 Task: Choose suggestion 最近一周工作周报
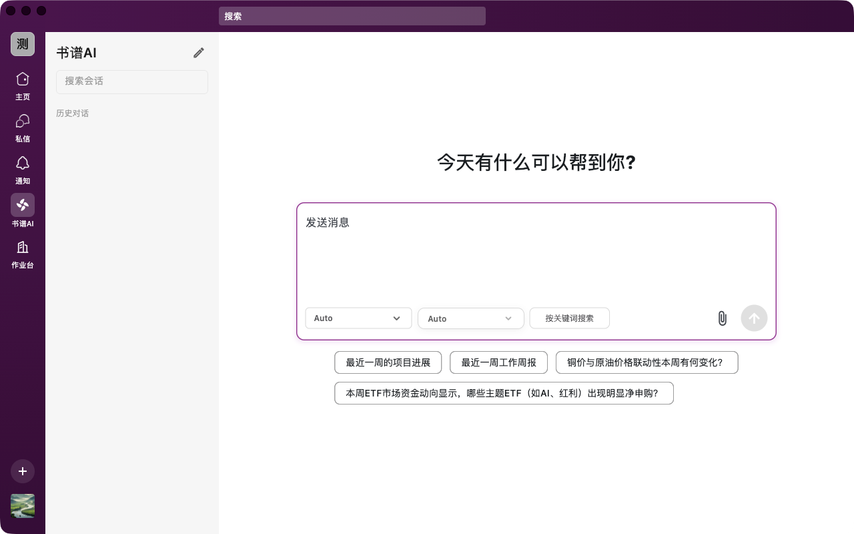(x=499, y=362)
